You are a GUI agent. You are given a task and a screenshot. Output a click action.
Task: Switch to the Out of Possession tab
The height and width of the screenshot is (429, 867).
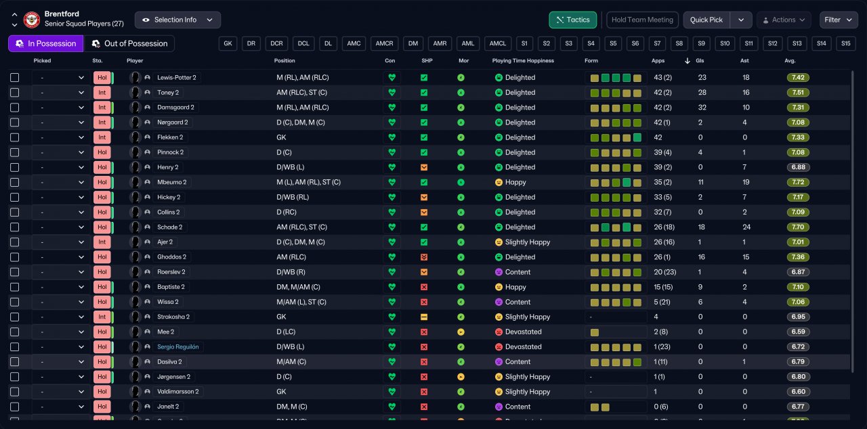tap(129, 43)
